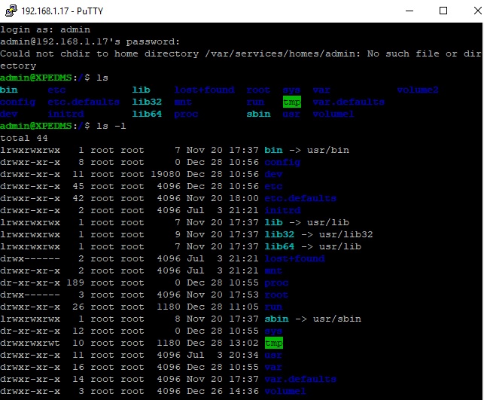Minimize the PuTTY window
The image size is (484, 400).
[409, 11]
